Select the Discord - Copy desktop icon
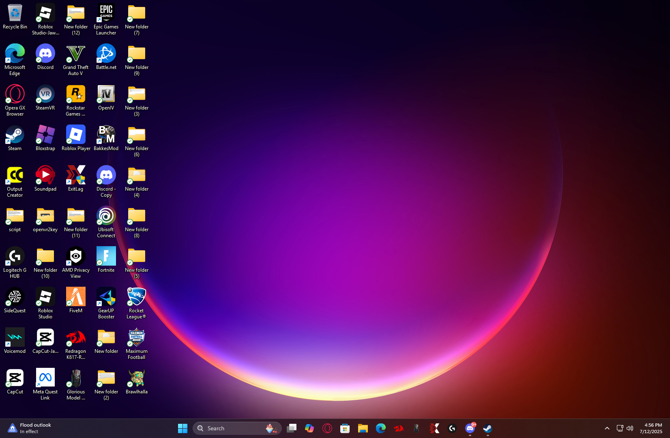 [x=106, y=182]
